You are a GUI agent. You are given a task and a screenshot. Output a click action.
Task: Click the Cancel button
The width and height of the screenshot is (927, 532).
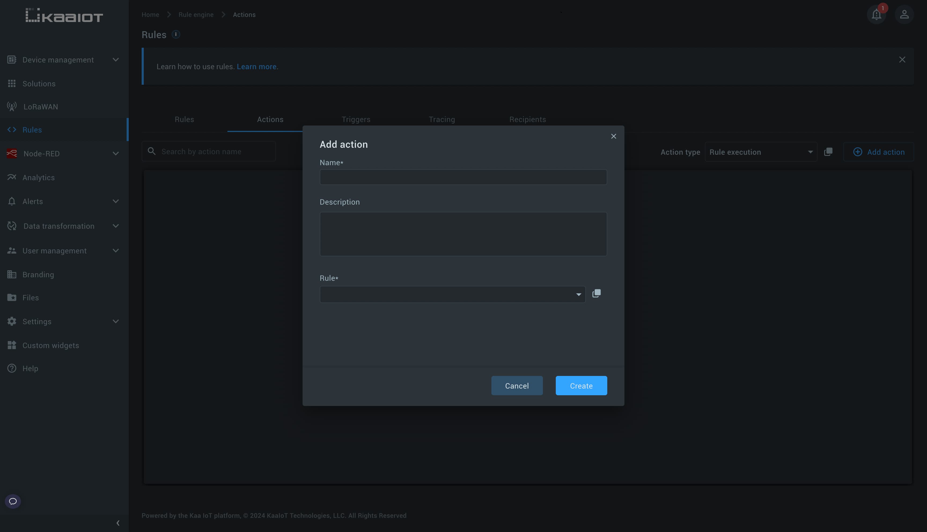click(517, 386)
